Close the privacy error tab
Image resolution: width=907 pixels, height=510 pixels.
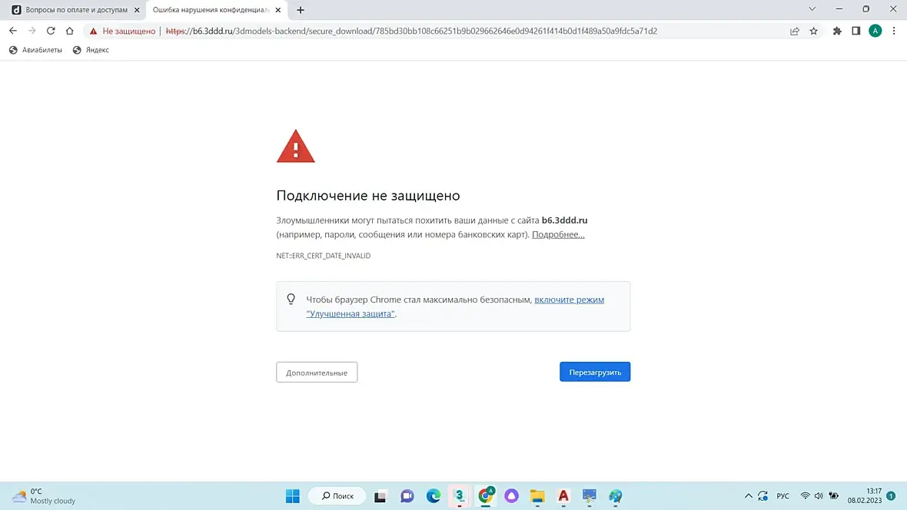pos(278,10)
